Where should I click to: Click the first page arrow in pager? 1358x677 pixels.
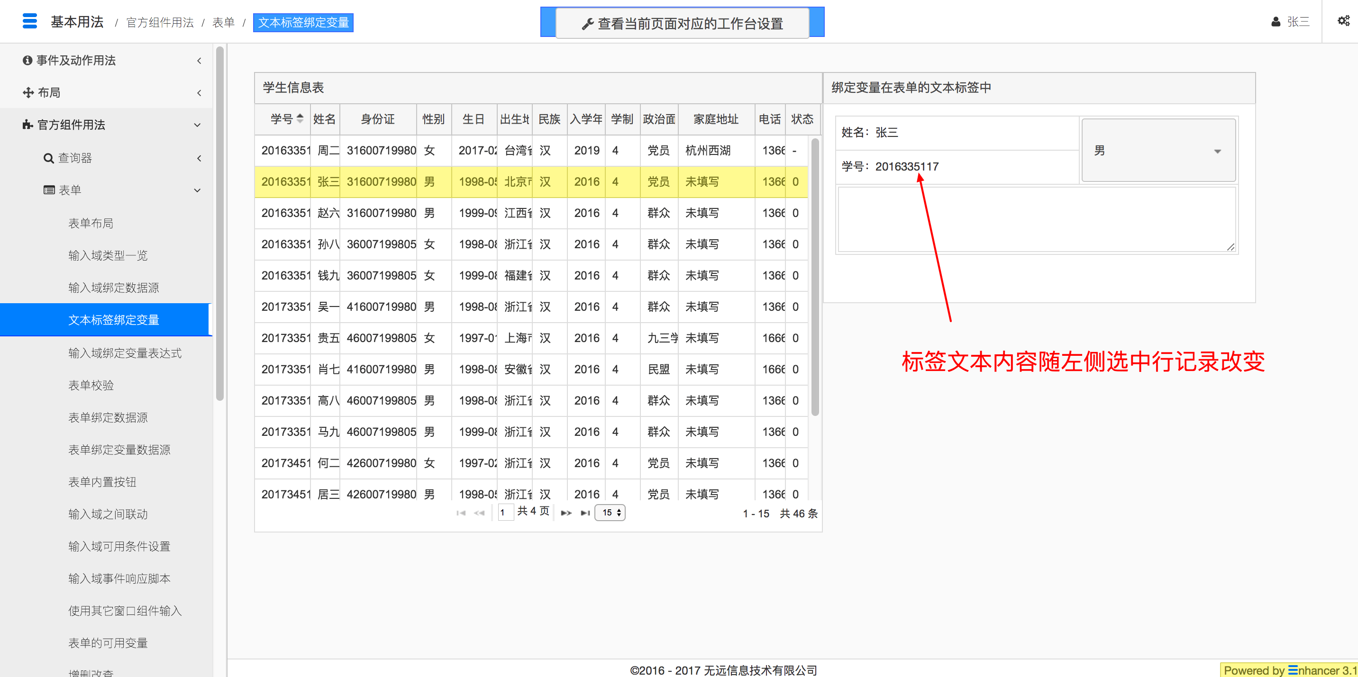point(461,513)
